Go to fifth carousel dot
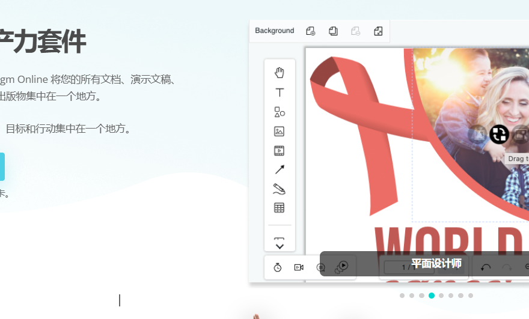 pos(441,296)
